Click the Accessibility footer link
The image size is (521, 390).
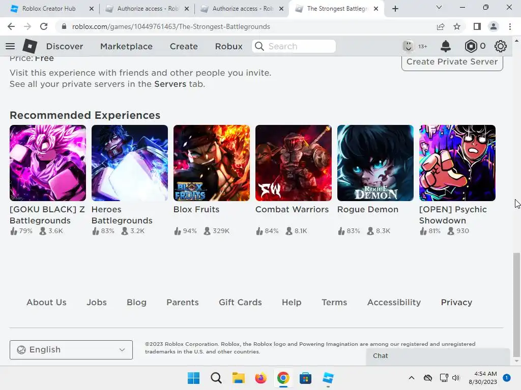pyautogui.click(x=394, y=303)
